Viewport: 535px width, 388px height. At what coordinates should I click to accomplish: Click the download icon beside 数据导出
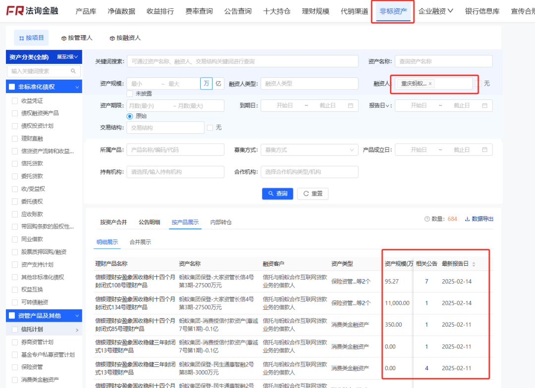click(468, 219)
